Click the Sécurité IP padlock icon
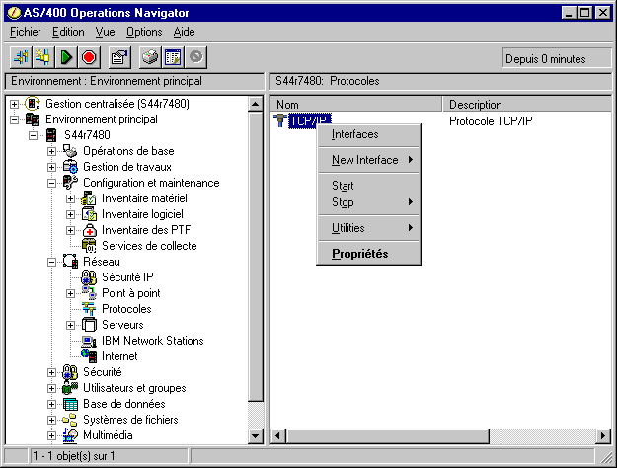Image resolution: width=617 pixels, height=468 pixels. [x=89, y=277]
